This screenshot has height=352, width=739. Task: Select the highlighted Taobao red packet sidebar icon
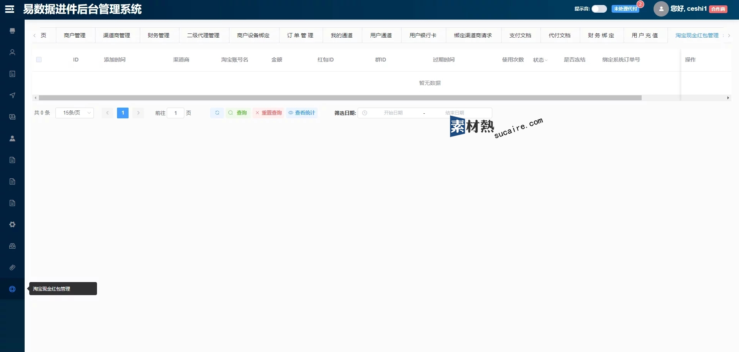(x=12, y=289)
